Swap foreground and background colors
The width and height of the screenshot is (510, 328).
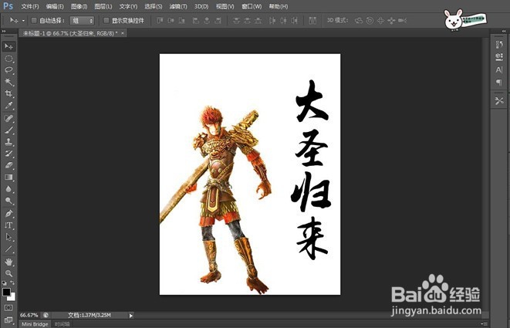pos(12,283)
